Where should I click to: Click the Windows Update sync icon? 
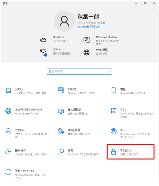[x=86, y=40]
